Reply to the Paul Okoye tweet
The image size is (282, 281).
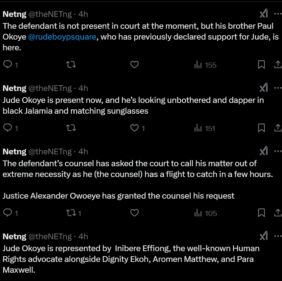coord(8,65)
